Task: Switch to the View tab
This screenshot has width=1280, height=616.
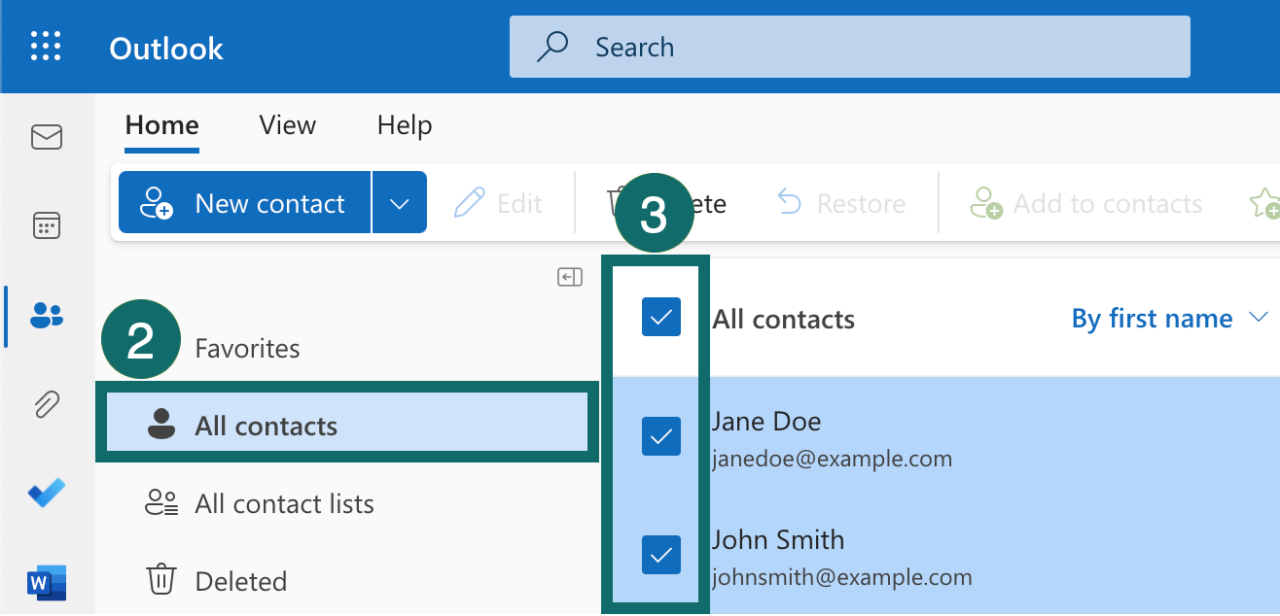Action: pos(287,125)
